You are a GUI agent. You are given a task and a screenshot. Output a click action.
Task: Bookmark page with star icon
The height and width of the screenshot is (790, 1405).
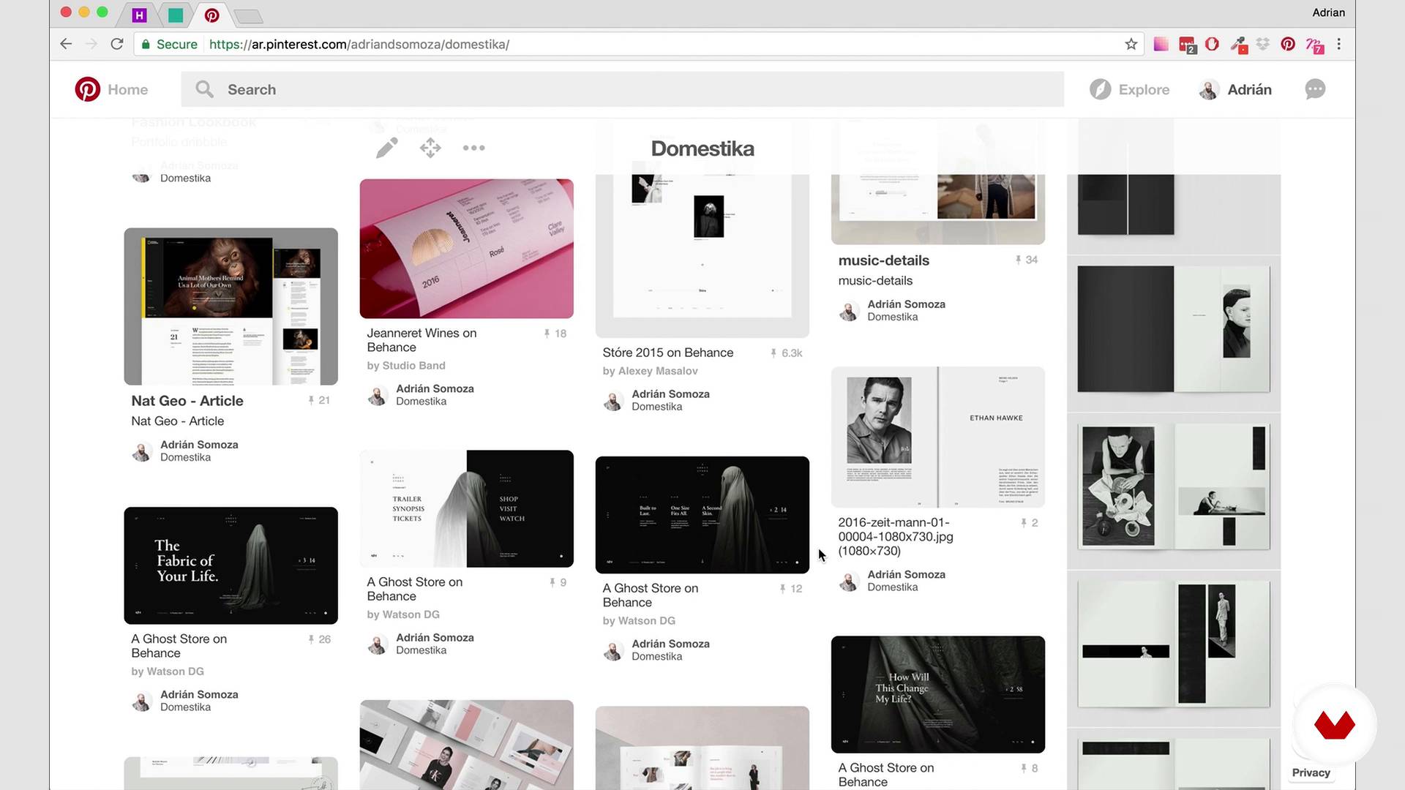click(x=1131, y=44)
